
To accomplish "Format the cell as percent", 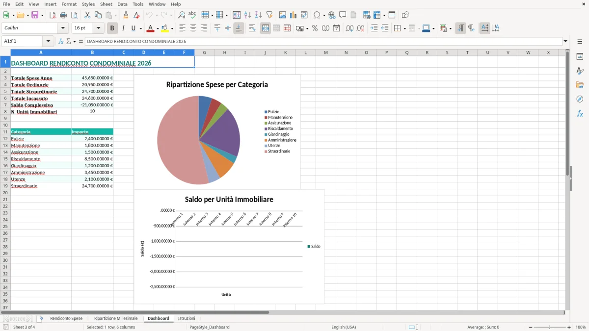I will 315,28.
